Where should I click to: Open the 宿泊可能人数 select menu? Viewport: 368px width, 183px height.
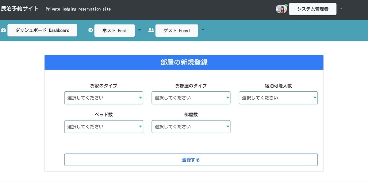click(278, 98)
